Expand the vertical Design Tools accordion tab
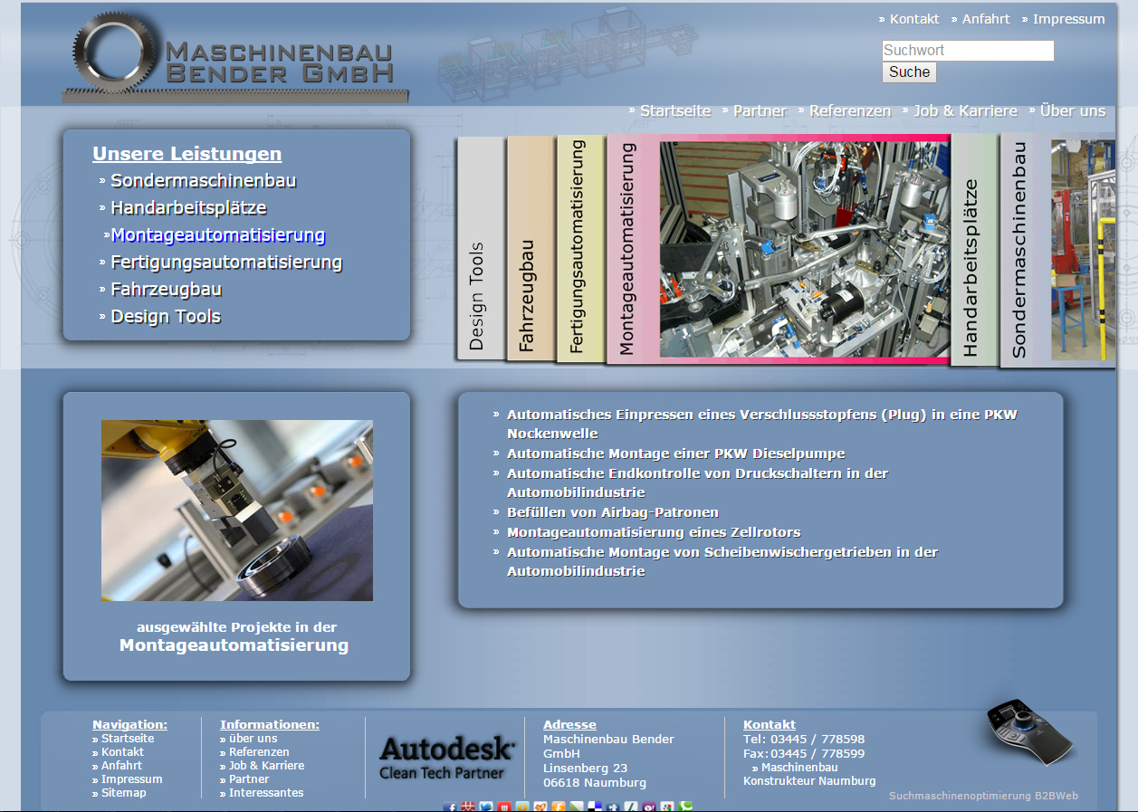This screenshot has width=1138, height=812. point(480,249)
